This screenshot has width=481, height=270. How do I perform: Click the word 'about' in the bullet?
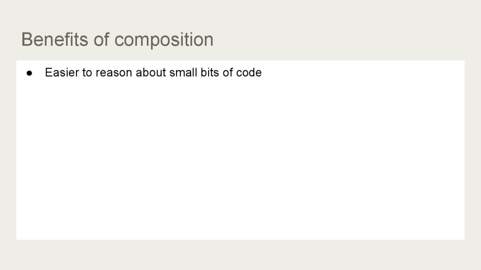pyautogui.click(x=151, y=73)
